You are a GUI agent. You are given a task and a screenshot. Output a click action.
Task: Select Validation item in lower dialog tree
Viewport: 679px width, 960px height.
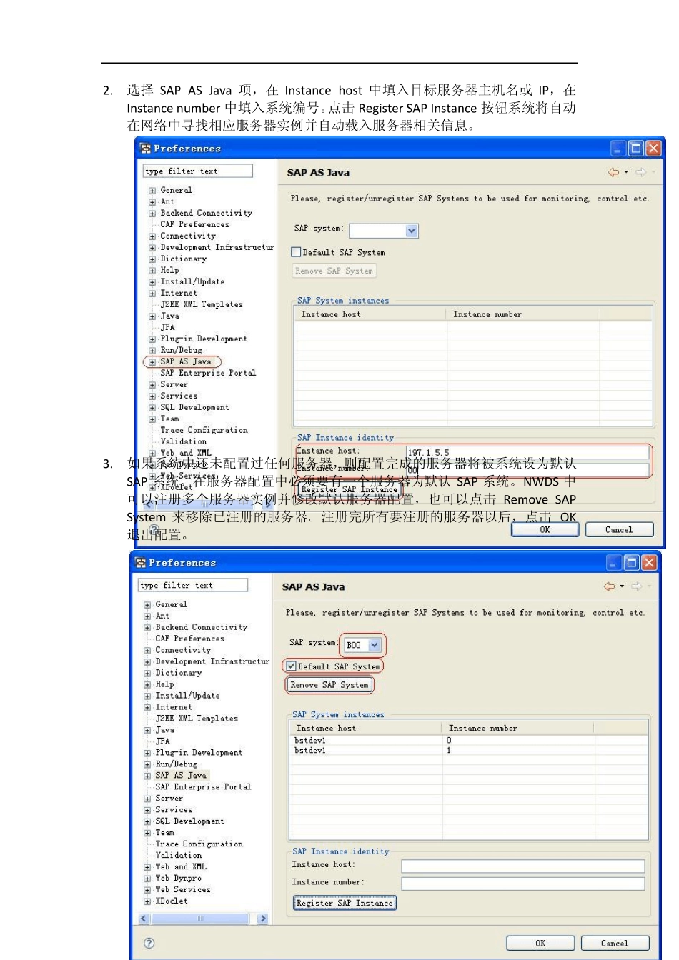(178, 855)
